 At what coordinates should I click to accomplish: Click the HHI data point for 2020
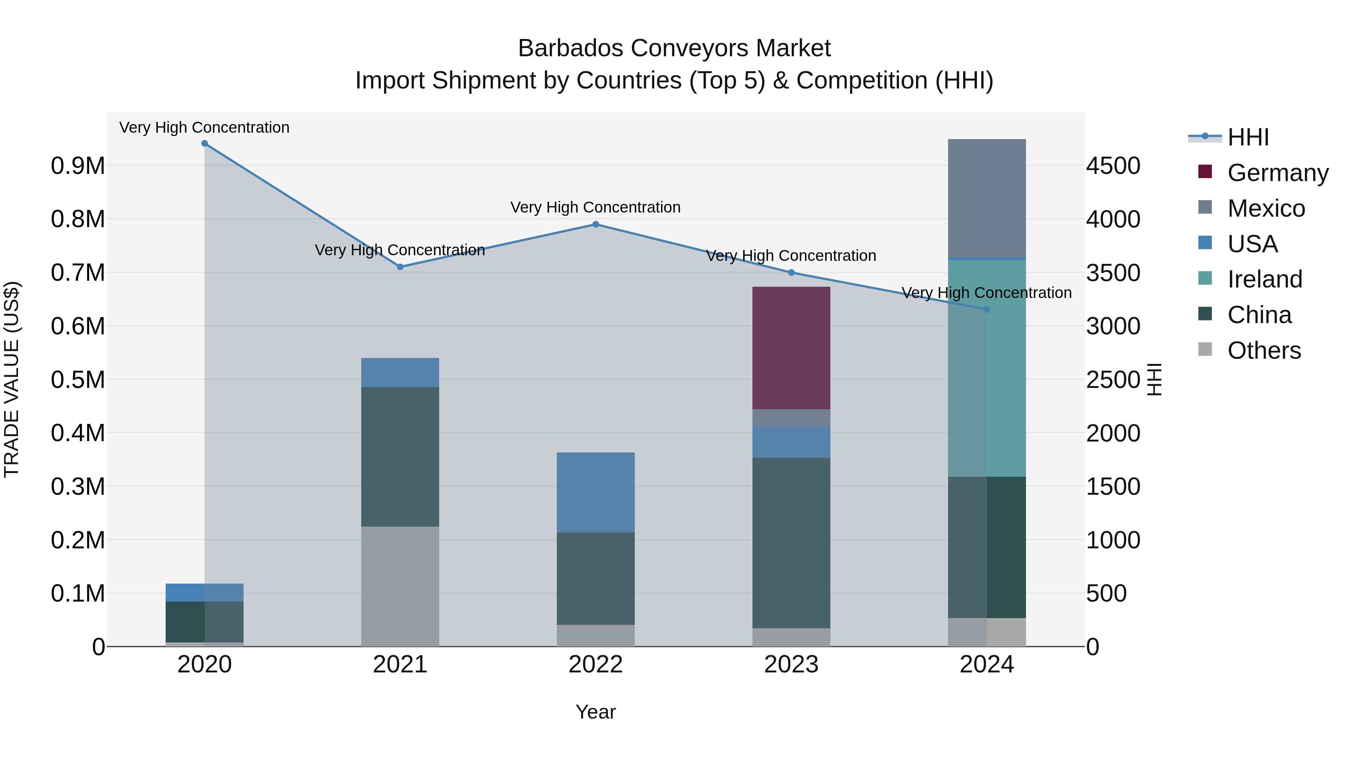coord(205,144)
